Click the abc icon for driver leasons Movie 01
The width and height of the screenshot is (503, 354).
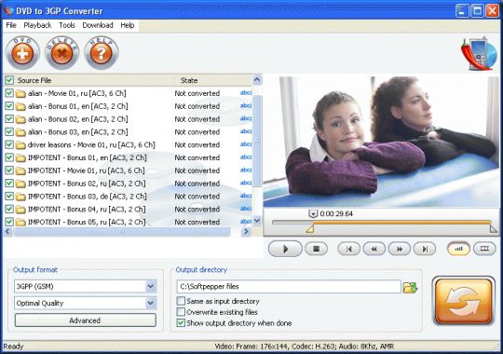246,144
